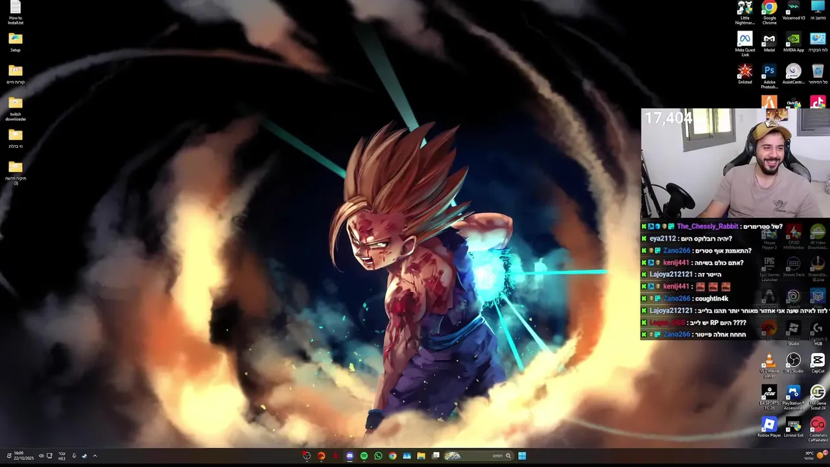Open the CapCut desktop shortcut

pyautogui.click(x=818, y=363)
